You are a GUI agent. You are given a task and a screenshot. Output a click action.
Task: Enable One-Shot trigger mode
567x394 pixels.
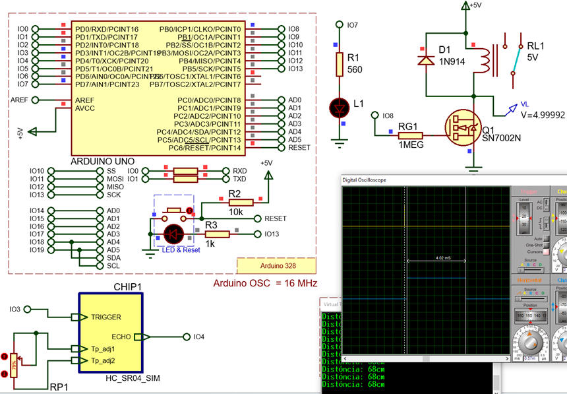pos(545,246)
